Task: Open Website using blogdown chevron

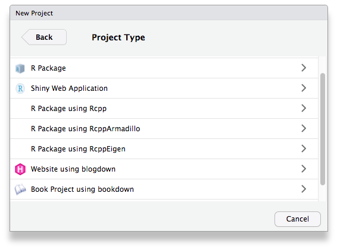Action: coord(304,169)
